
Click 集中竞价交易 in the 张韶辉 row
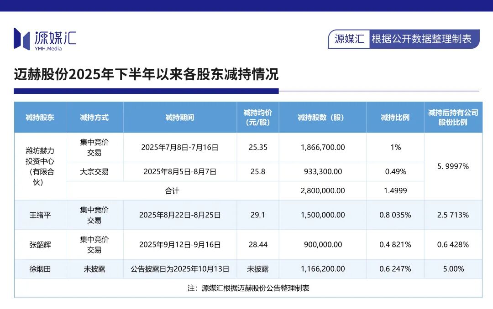(x=94, y=245)
